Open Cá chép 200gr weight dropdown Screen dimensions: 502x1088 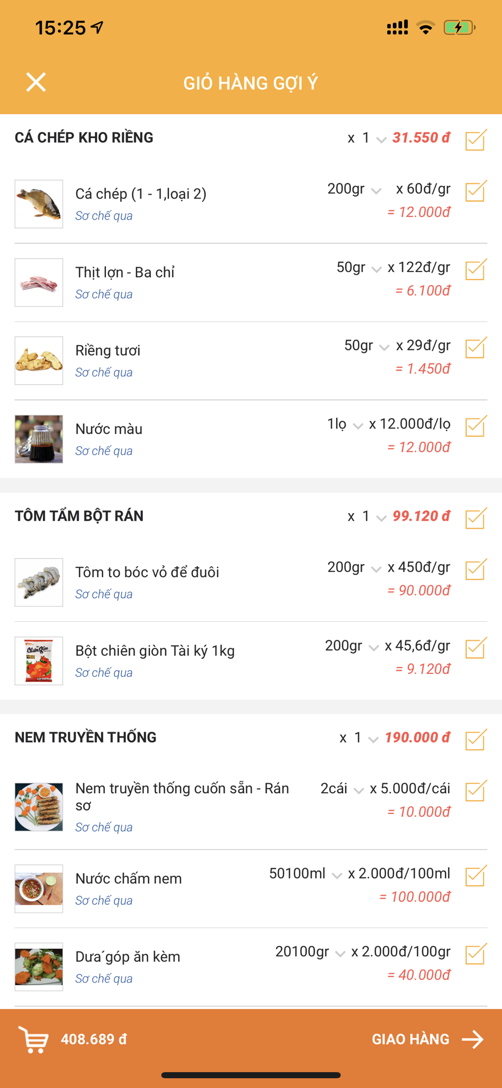click(354, 189)
